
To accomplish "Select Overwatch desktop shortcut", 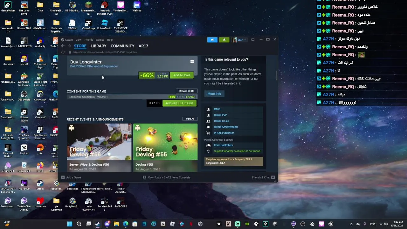I will 40,96.
